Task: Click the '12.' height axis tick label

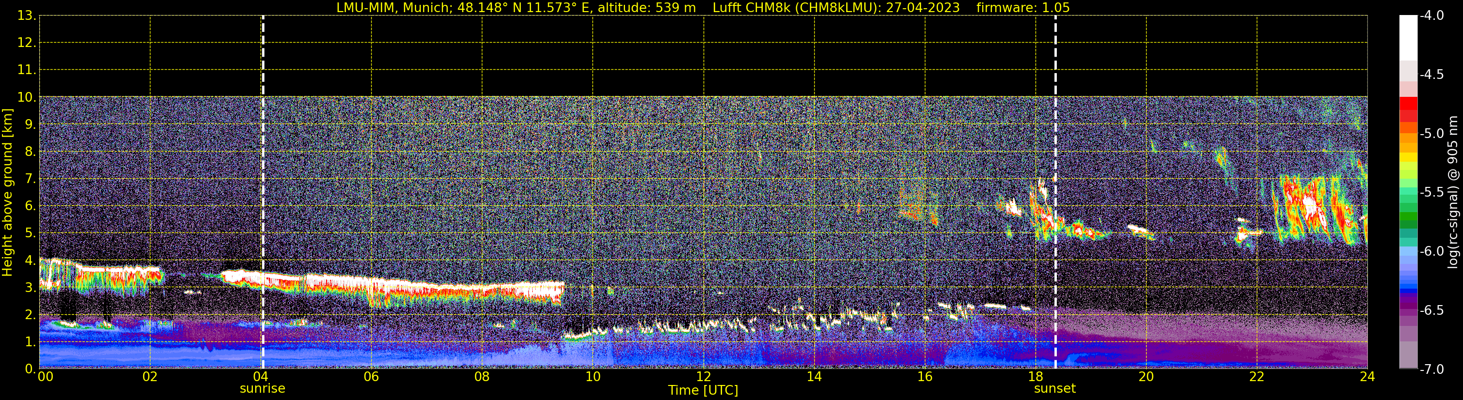Action: pyautogui.click(x=27, y=43)
